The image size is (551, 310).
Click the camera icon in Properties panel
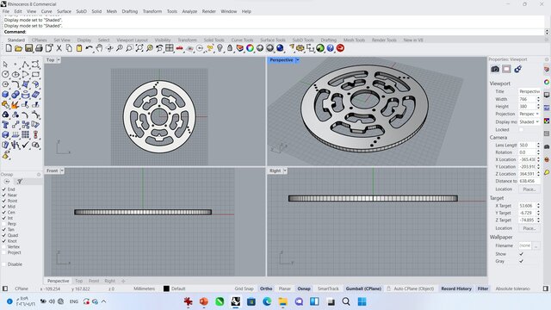click(495, 69)
